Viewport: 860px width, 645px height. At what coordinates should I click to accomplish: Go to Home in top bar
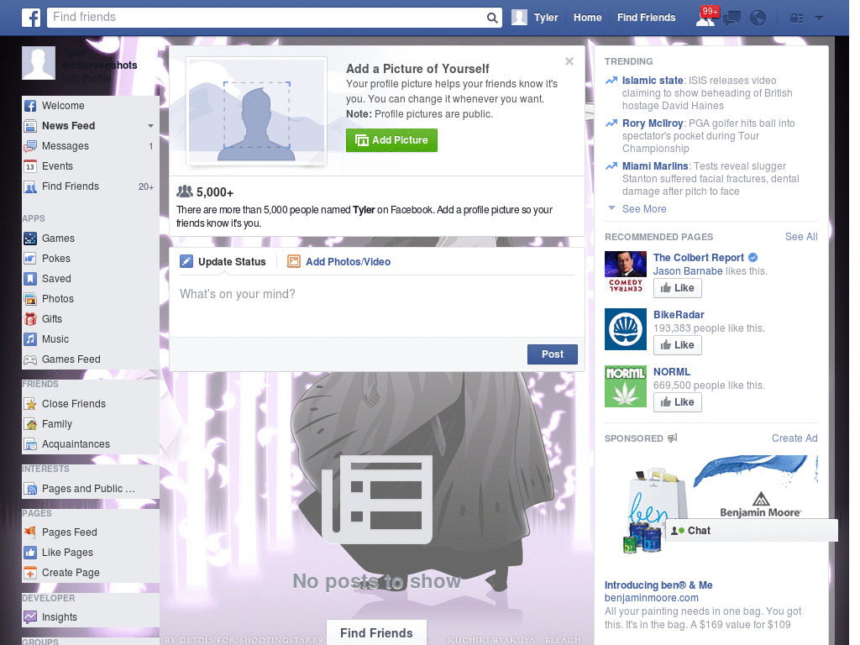click(587, 18)
